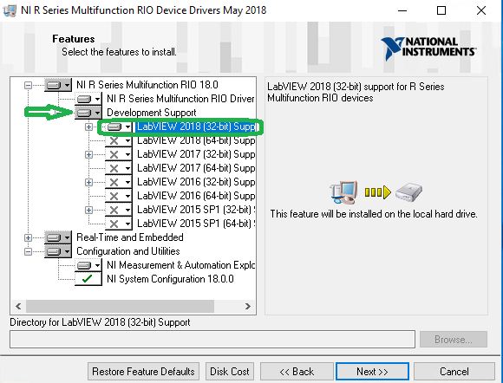Click drive icon for Real-Time and Embedded
The image size is (503, 383).
pos(58,237)
